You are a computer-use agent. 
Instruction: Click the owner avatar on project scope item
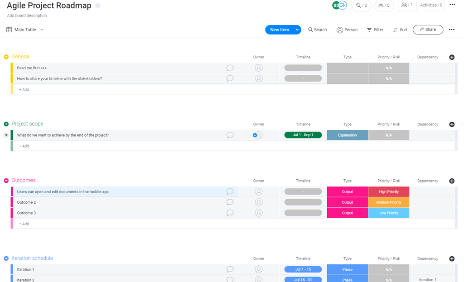tap(258, 135)
